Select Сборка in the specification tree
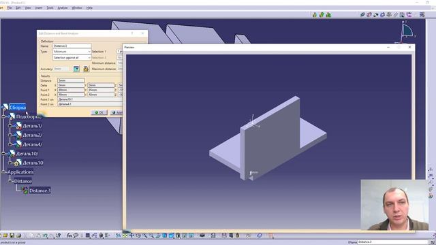This screenshot has width=436, height=245. coord(18,108)
